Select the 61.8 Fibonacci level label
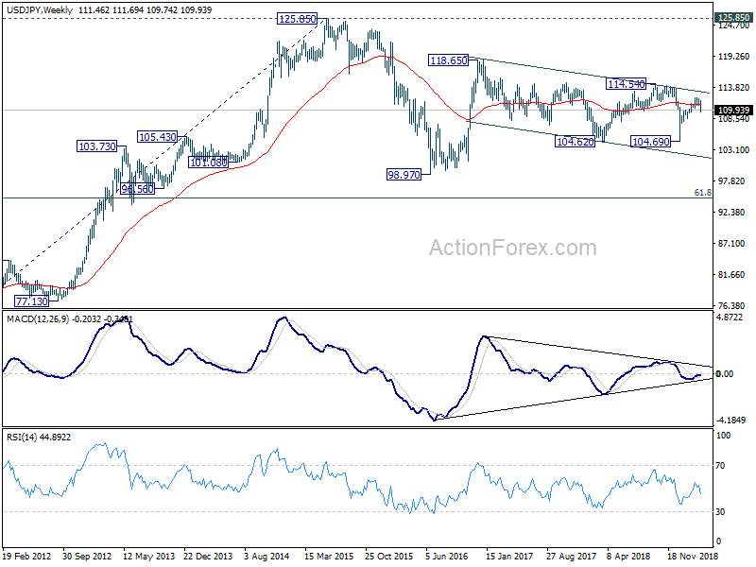756x567 pixels. pos(702,193)
